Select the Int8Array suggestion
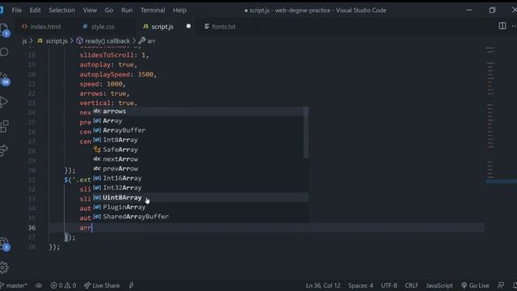This screenshot has width=517, height=291. [200, 140]
